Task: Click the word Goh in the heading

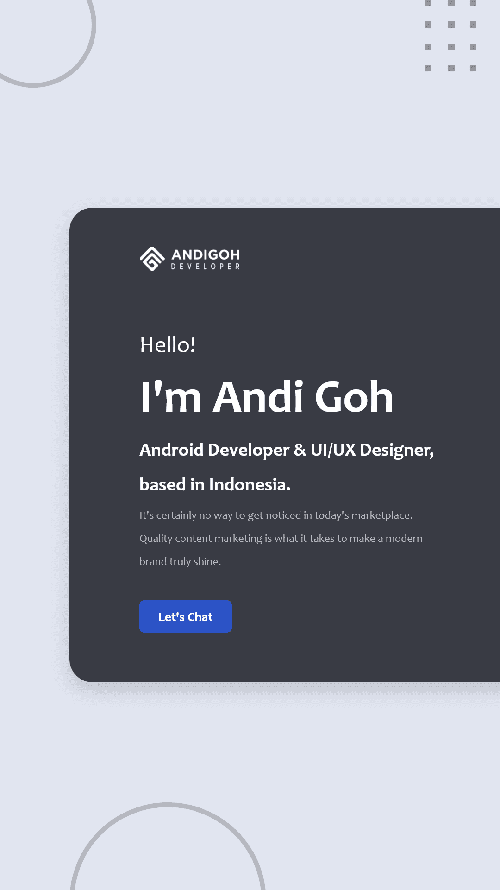Action: click(354, 397)
